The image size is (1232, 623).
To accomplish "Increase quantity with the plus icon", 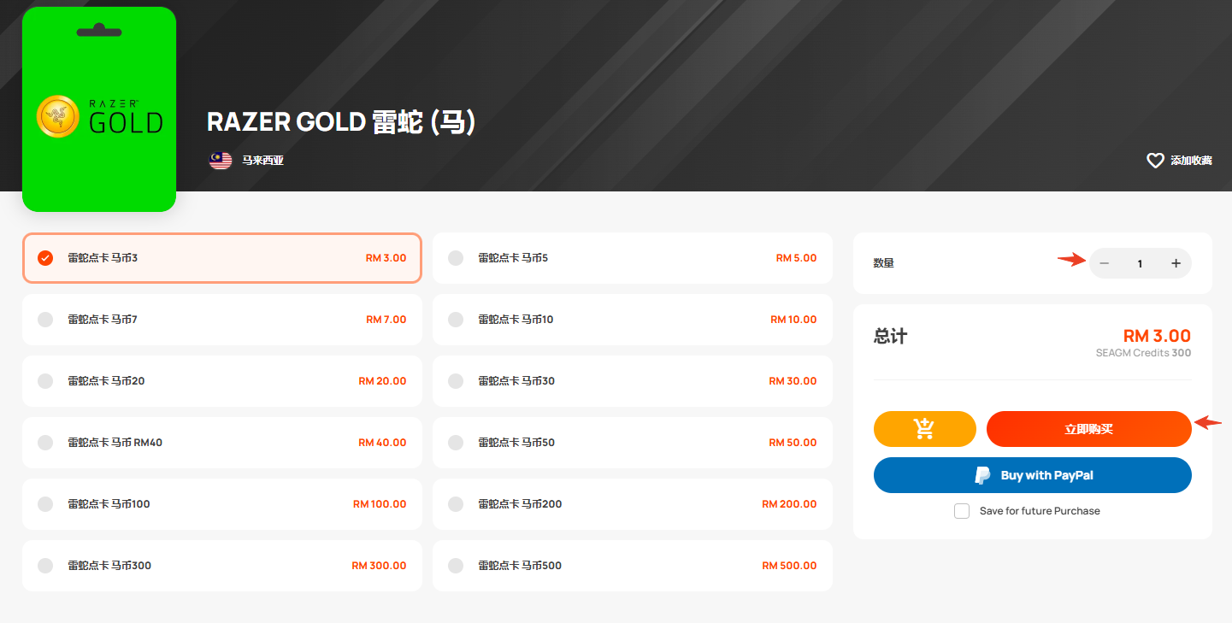I will pos(1176,263).
